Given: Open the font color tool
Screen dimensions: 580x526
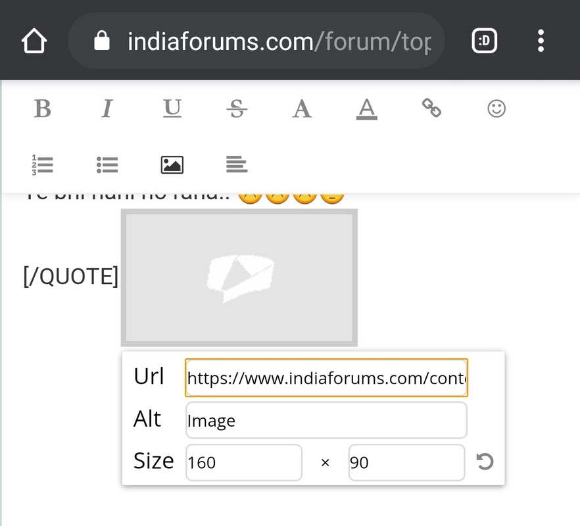Looking at the screenshot, I should click(366, 108).
